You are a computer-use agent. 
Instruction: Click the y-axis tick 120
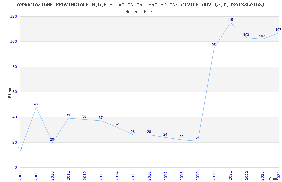(14, 16)
